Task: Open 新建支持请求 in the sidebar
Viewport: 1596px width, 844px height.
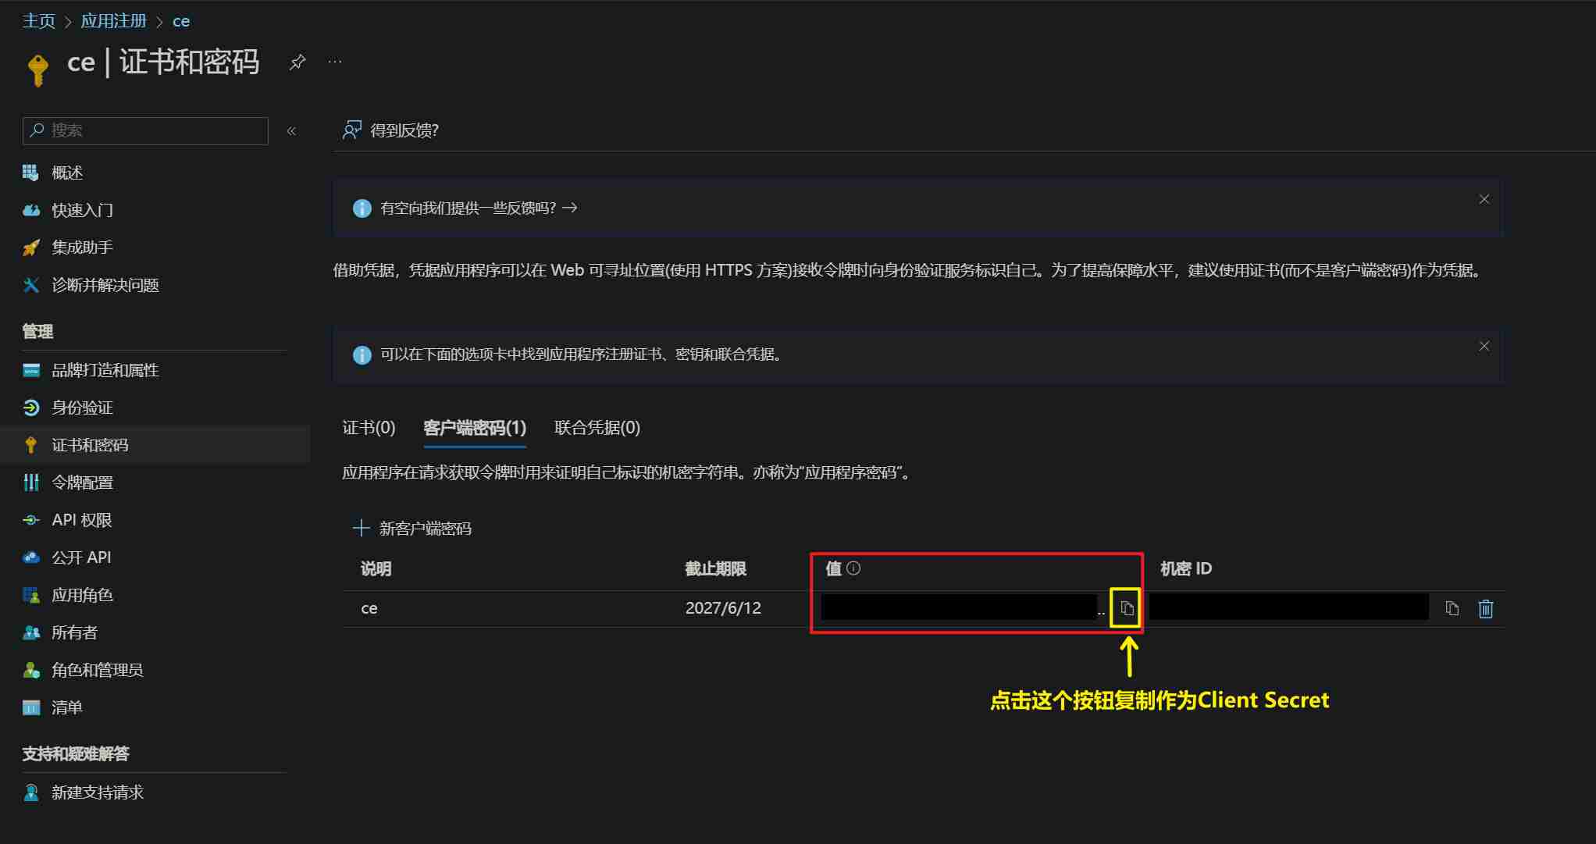Action: (x=97, y=792)
